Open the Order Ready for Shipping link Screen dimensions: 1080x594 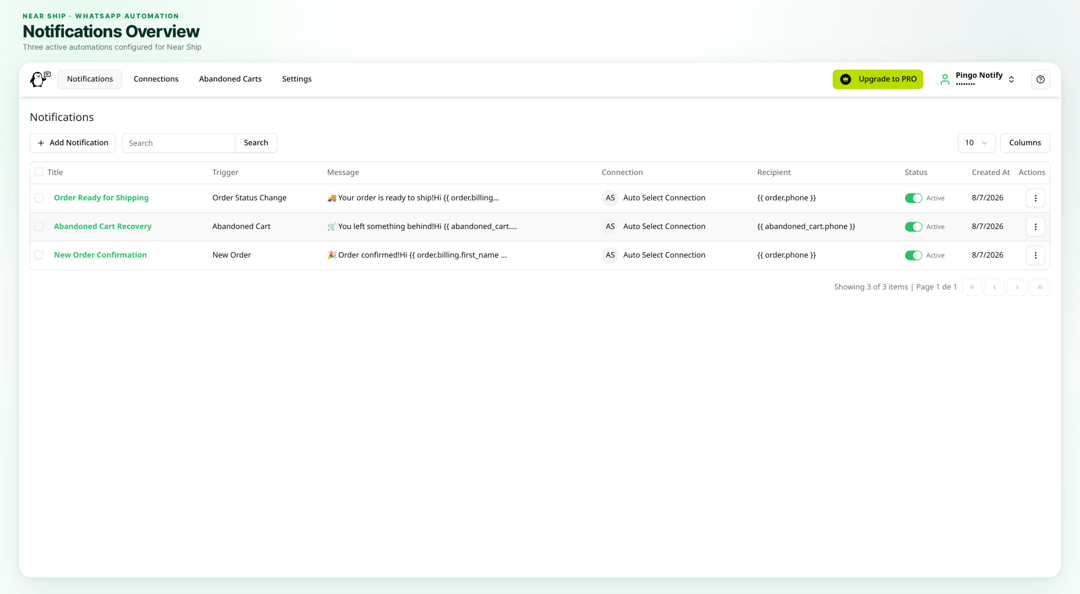pos(101,198)
